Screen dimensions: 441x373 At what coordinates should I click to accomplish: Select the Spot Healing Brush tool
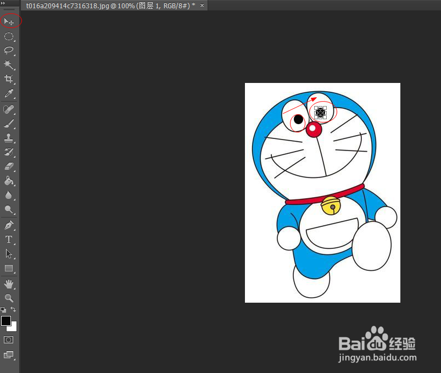(9, 109)
